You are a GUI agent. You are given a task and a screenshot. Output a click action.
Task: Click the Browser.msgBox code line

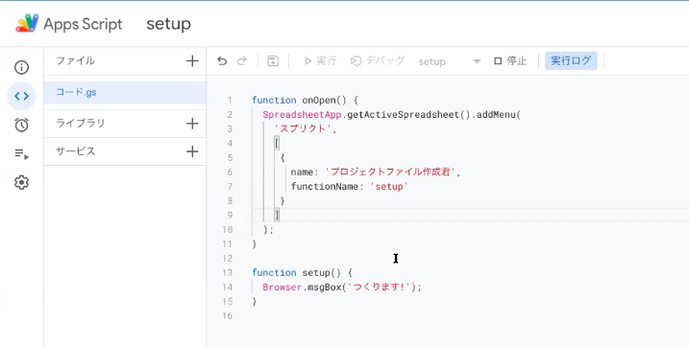[342, 287]
